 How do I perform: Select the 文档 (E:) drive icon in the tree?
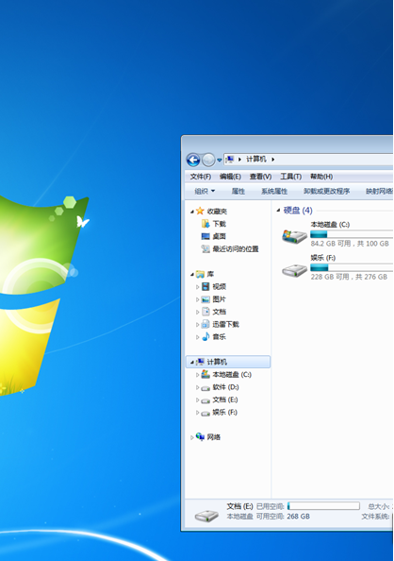[205, 400]
